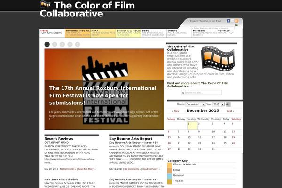The width and height of the screenshot is (282, 188).
Task: Select slide 2 in the slider pager
Action: tap(55, 44)
